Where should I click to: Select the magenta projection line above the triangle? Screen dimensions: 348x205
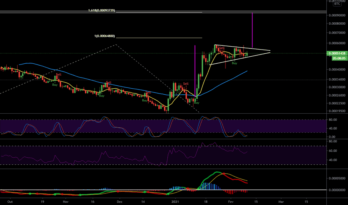pos(252,30)
